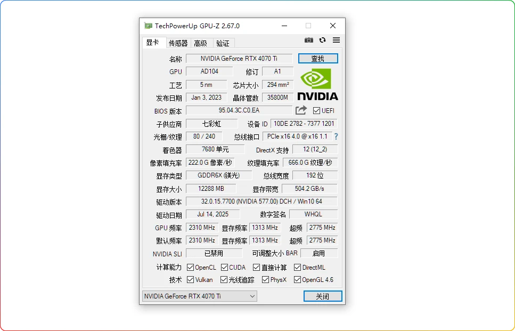Click the Resizable BAR status 启用
515x331 pixels.
coord(319,253)
